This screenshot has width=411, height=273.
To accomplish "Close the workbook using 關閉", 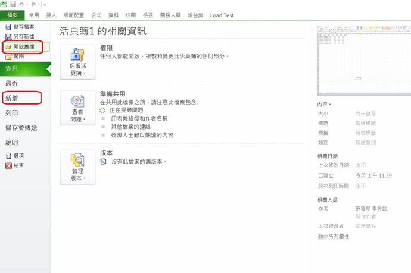I will pyautogui.click(x=18, y=57).
